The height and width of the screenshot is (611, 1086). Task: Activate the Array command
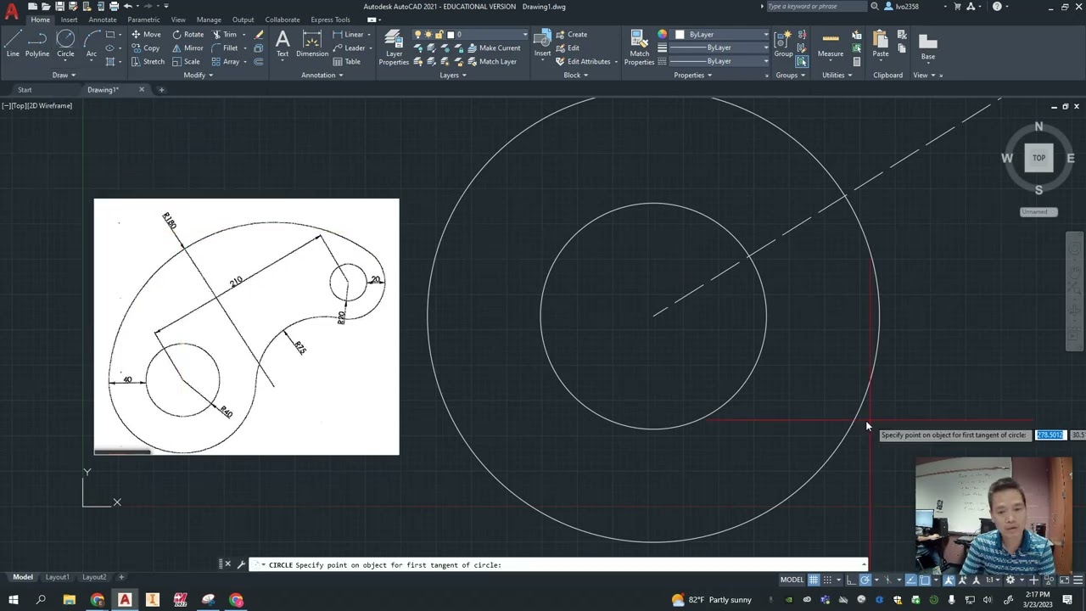(227, 62)
